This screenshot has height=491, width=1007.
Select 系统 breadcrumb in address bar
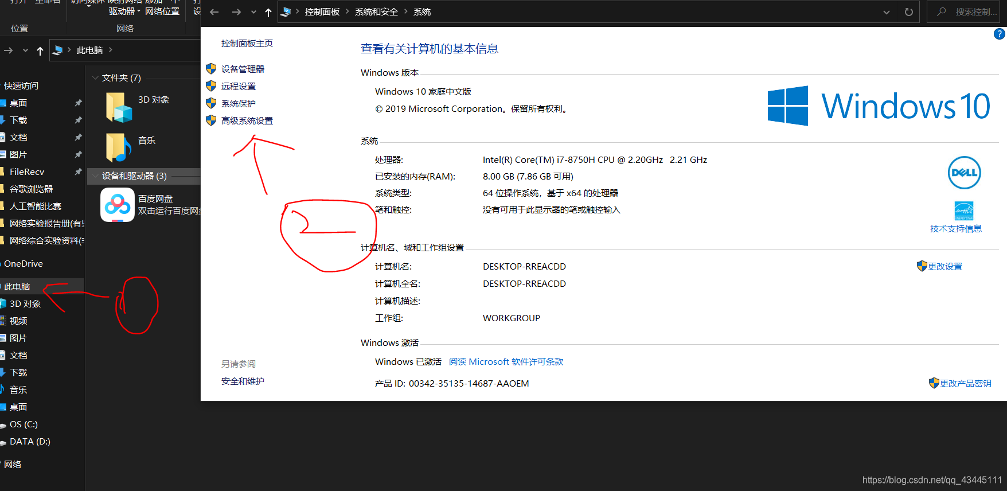click(x=422, y=11)
